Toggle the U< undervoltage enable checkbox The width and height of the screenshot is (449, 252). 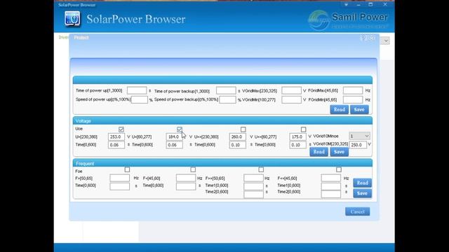click(x=180, y=129)
